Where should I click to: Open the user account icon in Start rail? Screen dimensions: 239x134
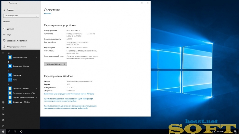pos(3,102)
